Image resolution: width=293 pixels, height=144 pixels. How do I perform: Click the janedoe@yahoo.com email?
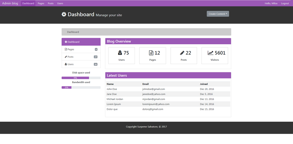click(x=154, y=94)
